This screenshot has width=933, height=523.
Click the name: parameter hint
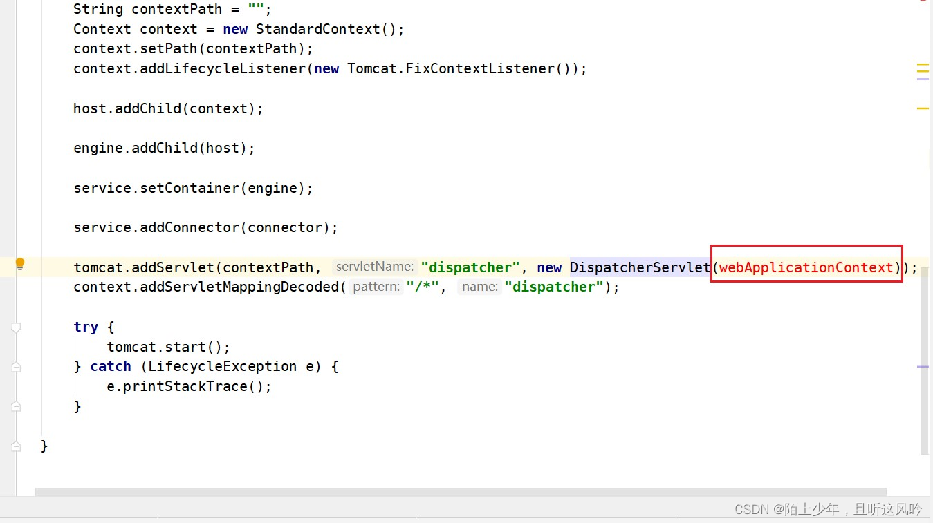[479, 287]
